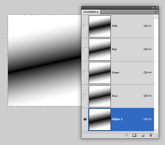The width and height of the screenshot is (165, 145).
Task: Show the RGB channel visibility
Action: [85, 26]
